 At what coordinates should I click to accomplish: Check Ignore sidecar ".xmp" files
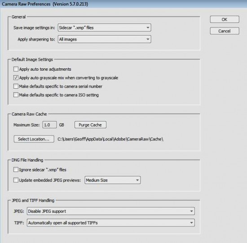(16, 170)
